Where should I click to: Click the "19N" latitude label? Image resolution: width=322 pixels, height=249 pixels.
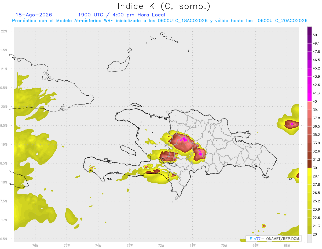point(4,145)
